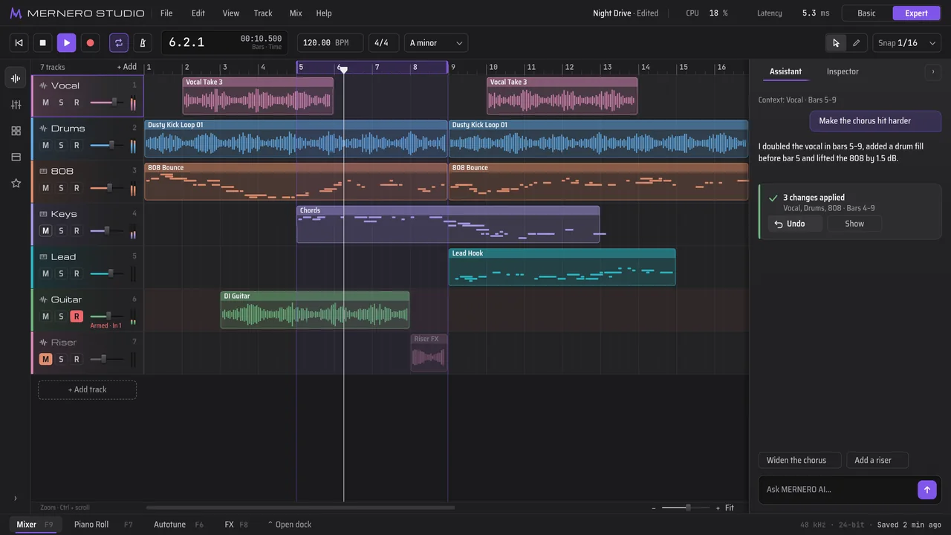Solo the Drums track

pyautogui.click(x=61, y=146)
